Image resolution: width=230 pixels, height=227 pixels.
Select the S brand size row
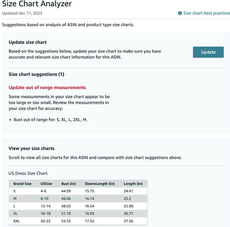pyautogui.click(x=78, y=191)
